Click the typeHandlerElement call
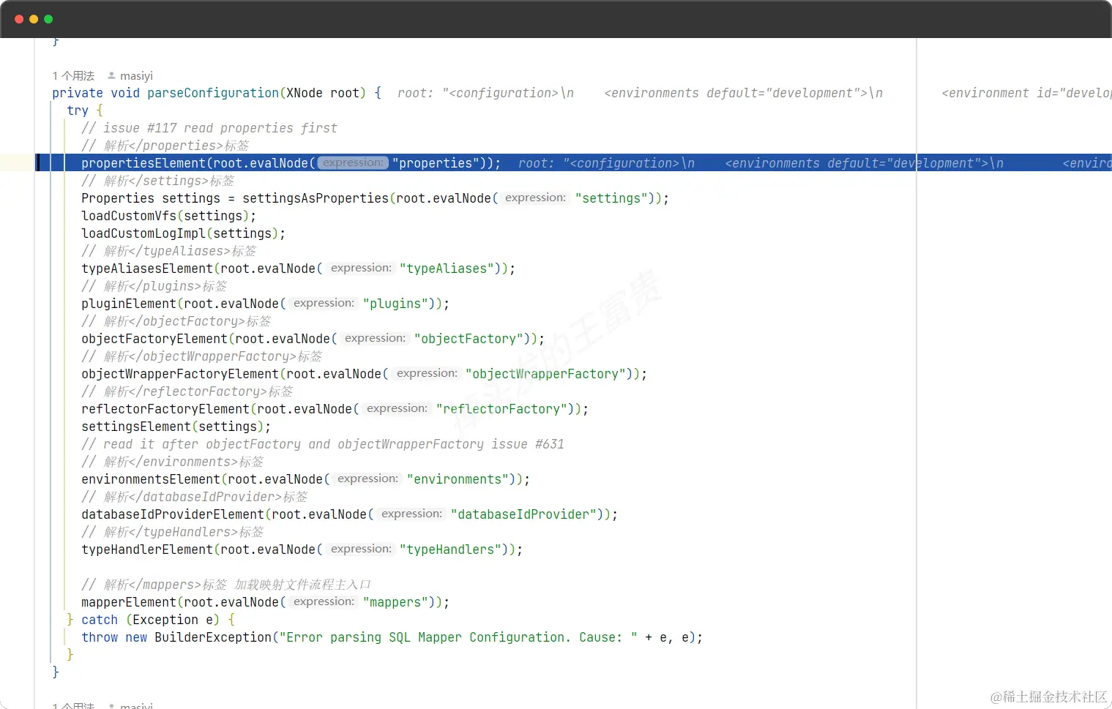Viewport: 1112px width, 709px height. [147, 549]
